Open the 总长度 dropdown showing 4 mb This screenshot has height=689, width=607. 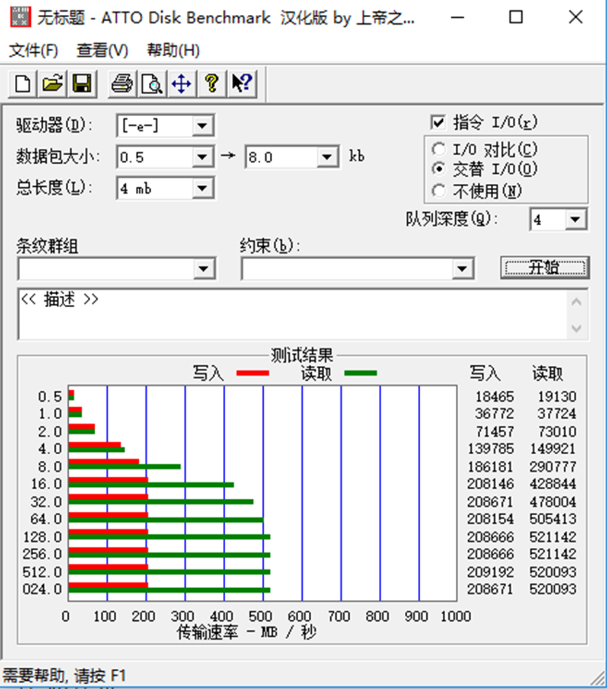coord(203,188)
